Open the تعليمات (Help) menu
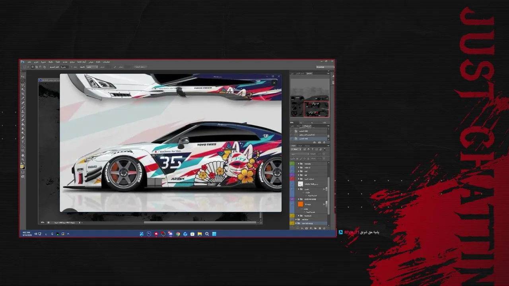Viewport: 509px width, 286px height. [x=106, y=62]
